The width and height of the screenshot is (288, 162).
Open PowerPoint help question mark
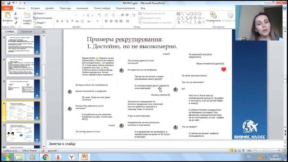click(x=285, y=8)
